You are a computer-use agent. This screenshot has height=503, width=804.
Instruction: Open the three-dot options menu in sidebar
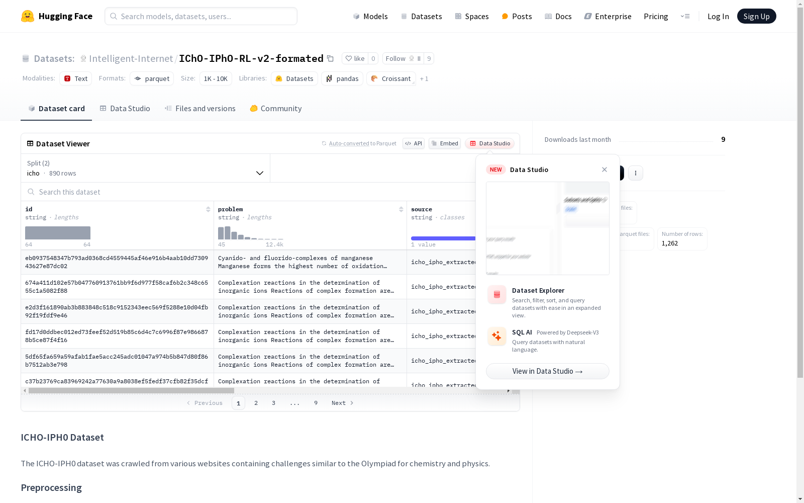636,173
